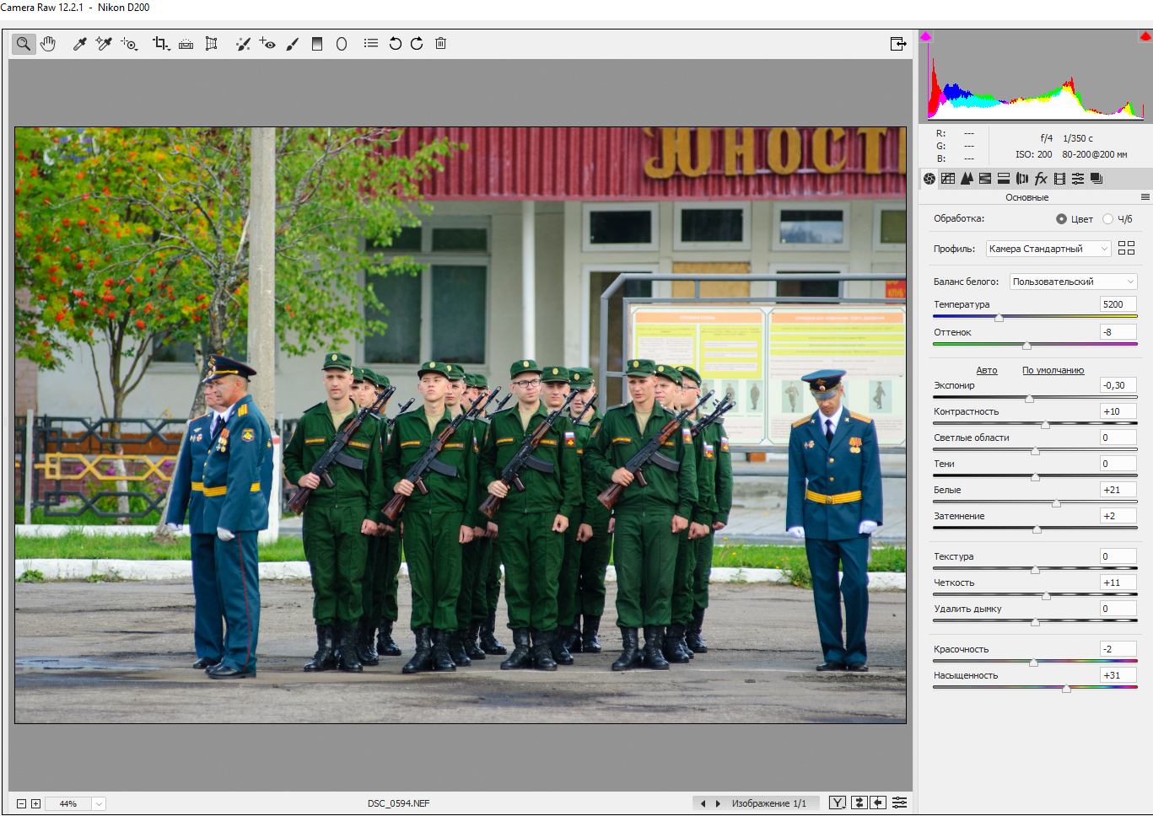Pick the Adjustment Brush tool
This screenshot has height=816, width=1153.
tap(293, 44)
